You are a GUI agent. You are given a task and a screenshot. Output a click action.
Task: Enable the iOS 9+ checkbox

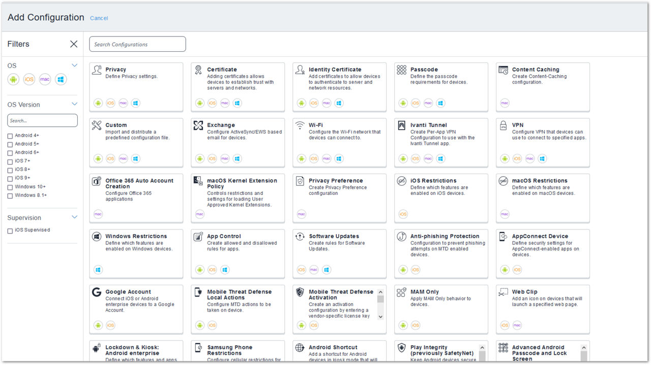pyautogui.click(x=10, y=179)
